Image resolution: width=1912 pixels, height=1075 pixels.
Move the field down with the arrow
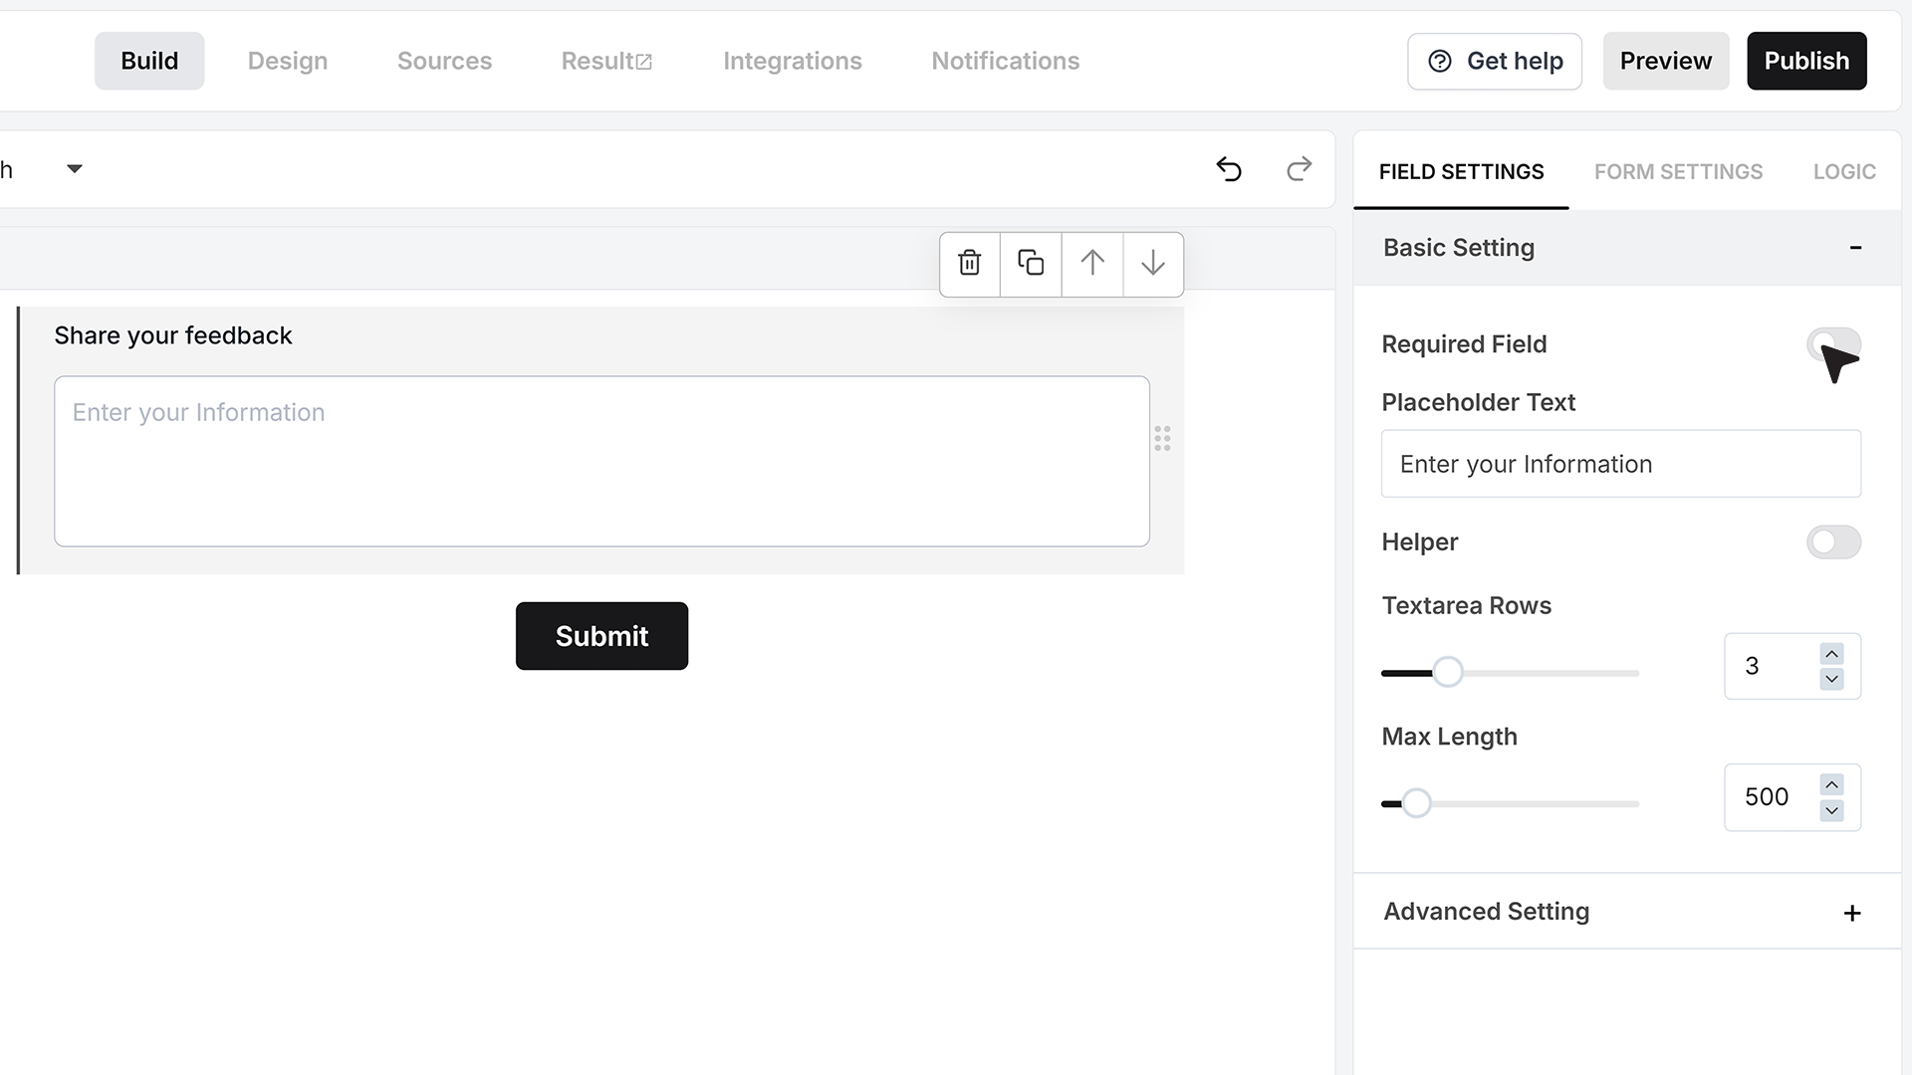coord(1153,264)
